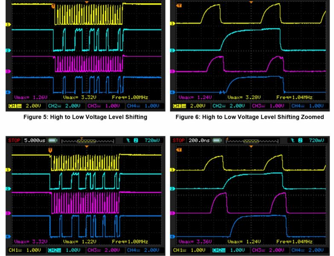Click the orange T trigger marker in Figure 6
This screenshot has height=256, width=334.
click(x=178, y=6)
